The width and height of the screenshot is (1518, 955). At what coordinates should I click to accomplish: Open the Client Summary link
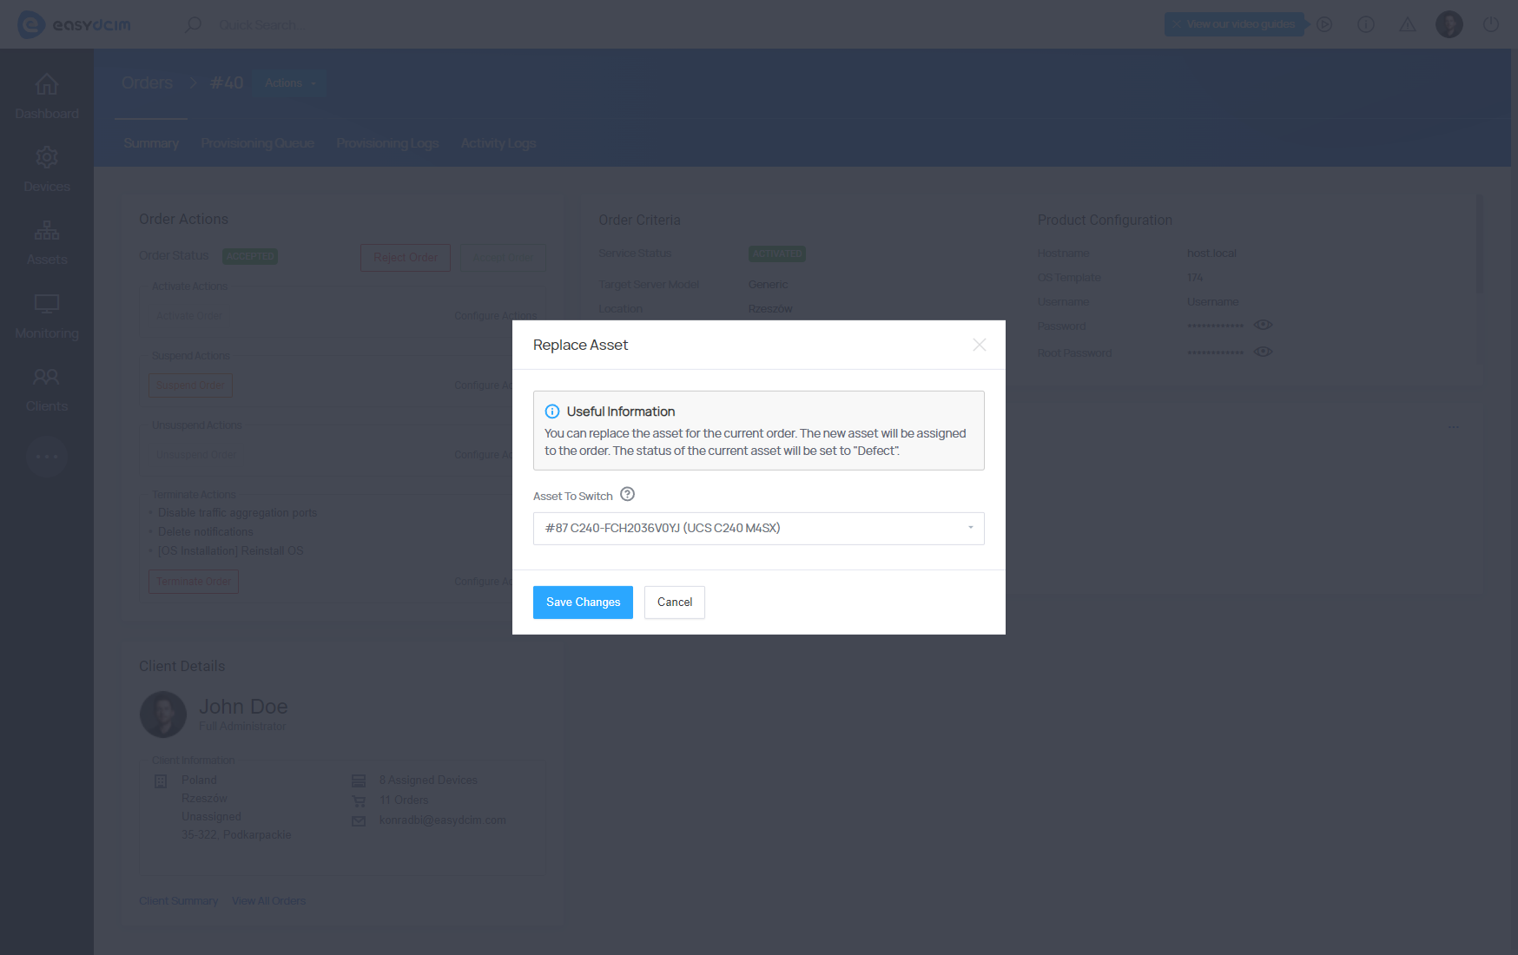pyautogui.click(x=179, y=901)
